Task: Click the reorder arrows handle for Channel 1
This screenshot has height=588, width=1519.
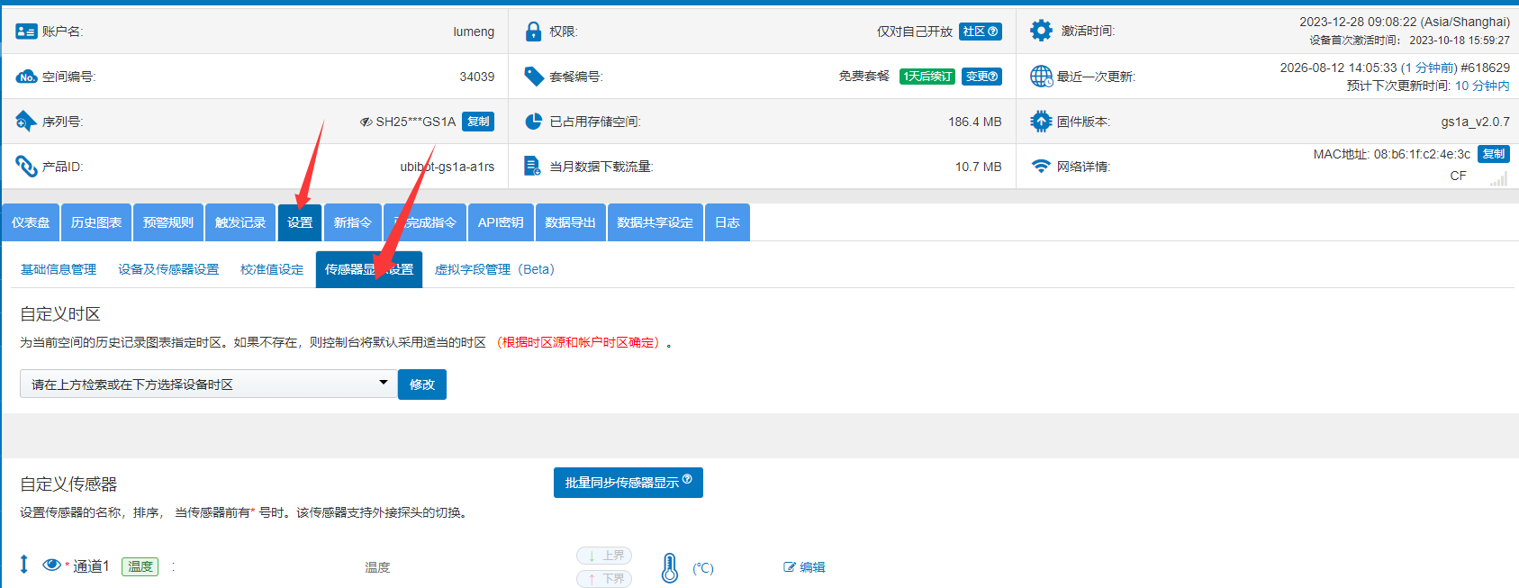Action: (x=24, y=565)
